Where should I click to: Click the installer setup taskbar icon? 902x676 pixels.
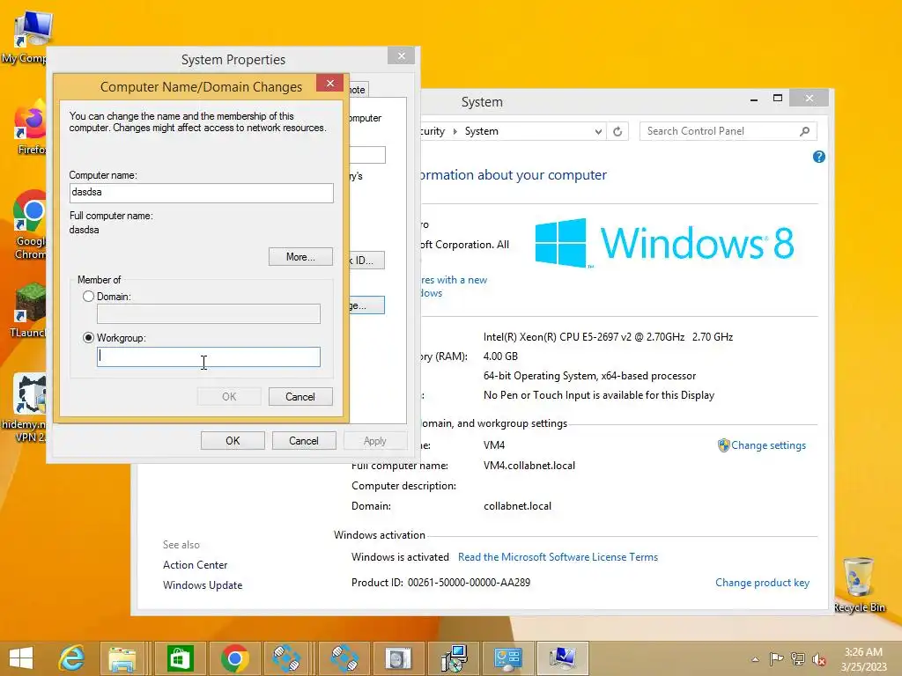(454, 658)
